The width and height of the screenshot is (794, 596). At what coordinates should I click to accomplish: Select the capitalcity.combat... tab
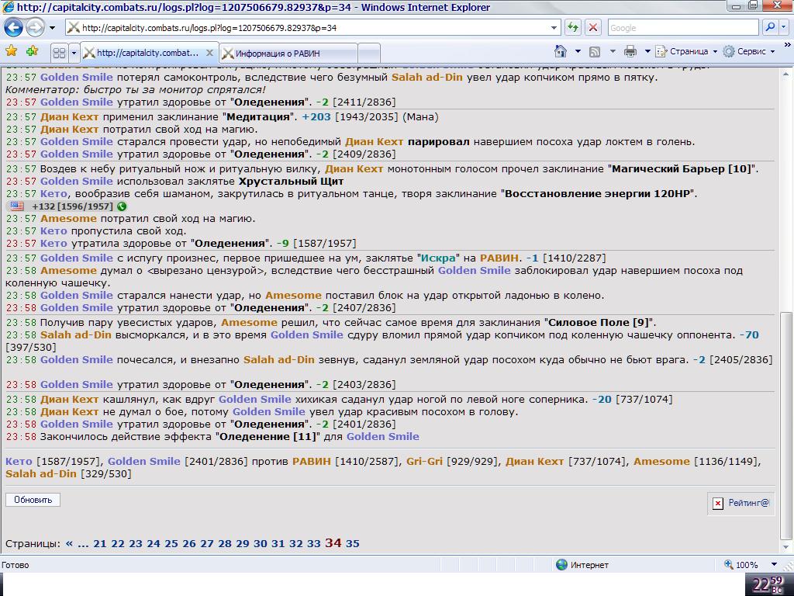[x=147, y=53]
